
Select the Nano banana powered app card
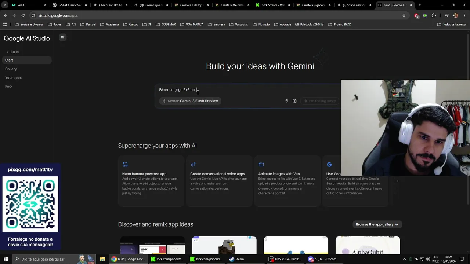(x=151, y=181)
